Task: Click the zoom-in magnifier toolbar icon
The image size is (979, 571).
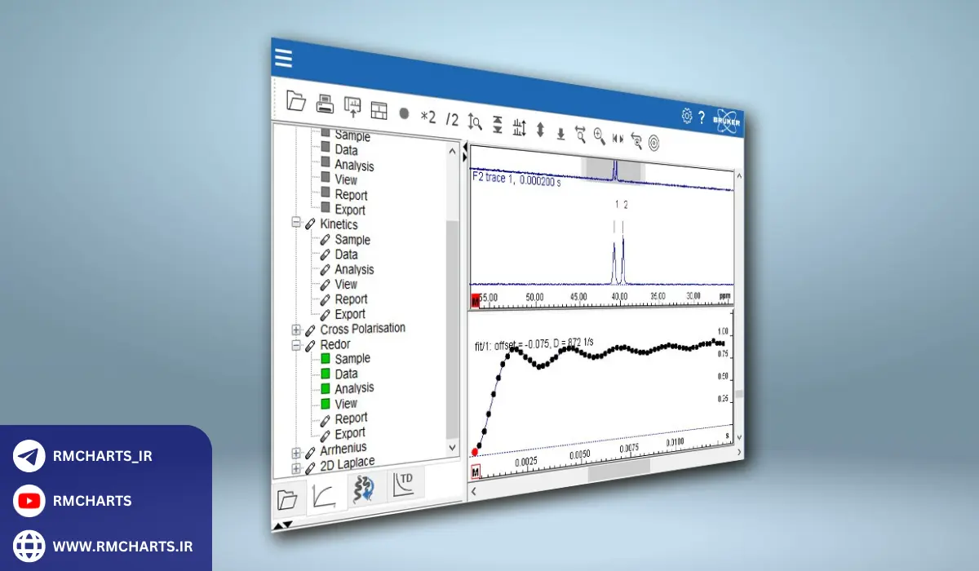Action: tap(600, 136)
